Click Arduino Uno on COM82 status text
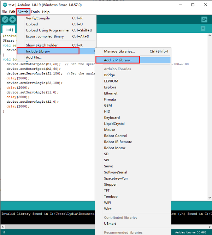The width and height of the screenshot is (212, 235). coord(191,232)
